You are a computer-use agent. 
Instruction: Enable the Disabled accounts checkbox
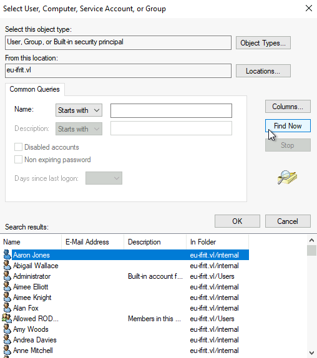18,147
